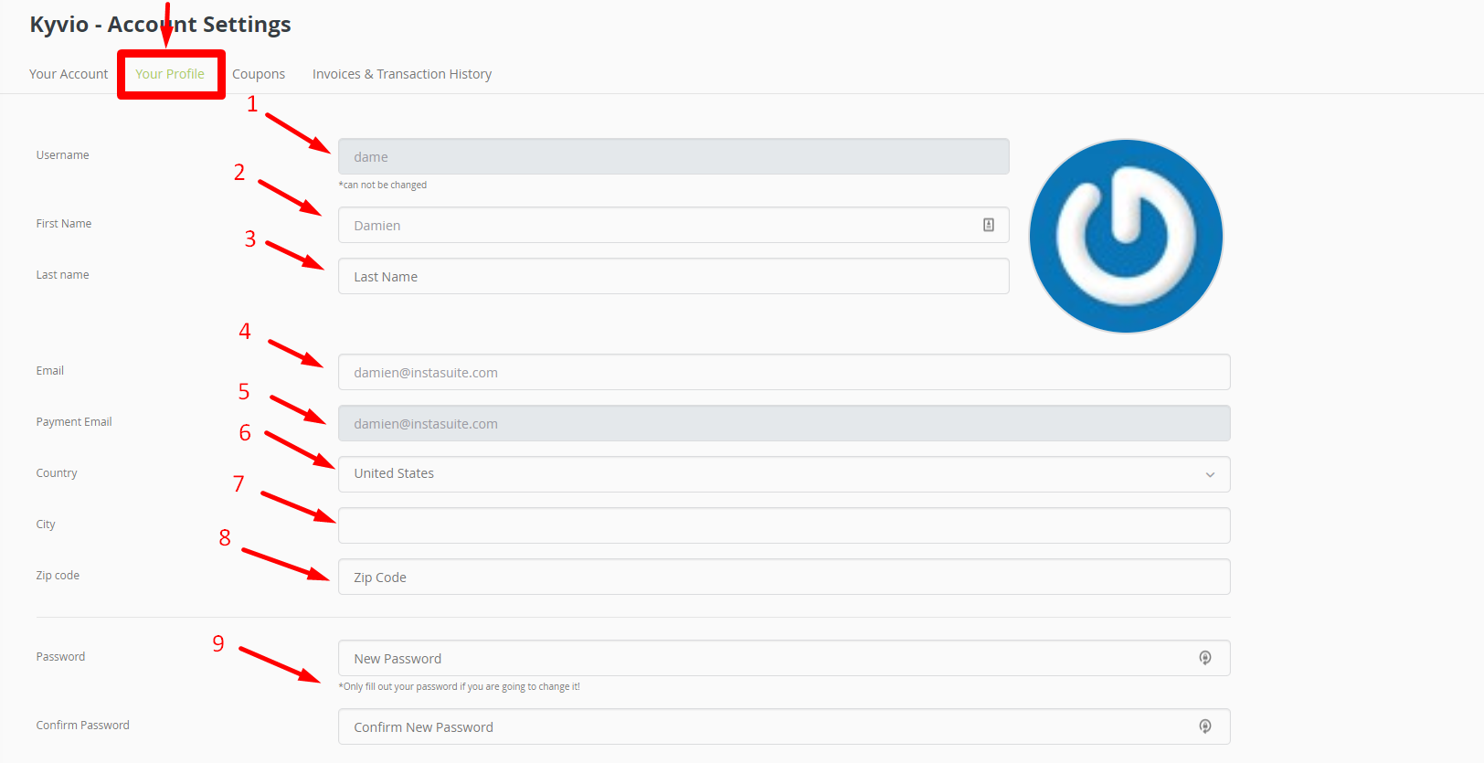Focus the Email input field
This screenshot has width=1484, height=763.
(x=784, y=372)
